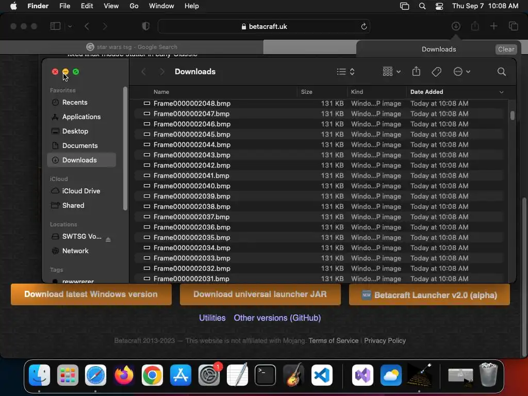Image resolution: width=528 pixels, height=396 pixels.
Task: Show Safari downloads popover icon
Action: click(x=456, y=26)
